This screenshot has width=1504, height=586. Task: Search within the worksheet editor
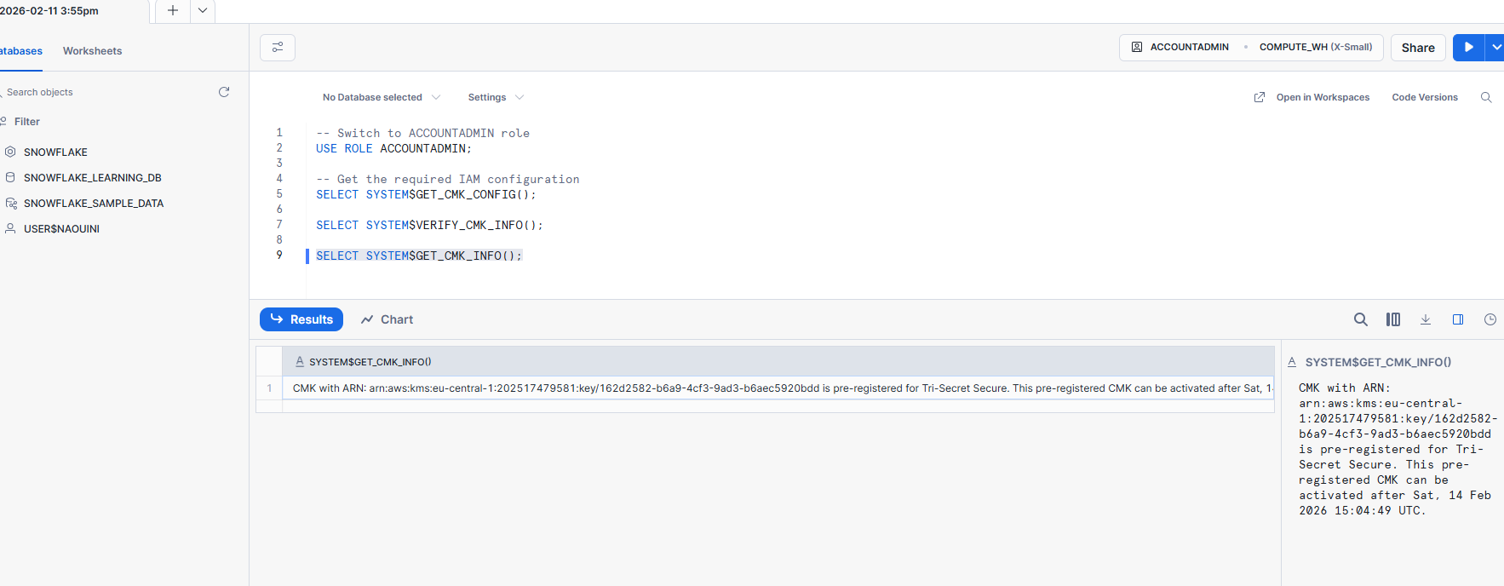tap(1486, 97)
